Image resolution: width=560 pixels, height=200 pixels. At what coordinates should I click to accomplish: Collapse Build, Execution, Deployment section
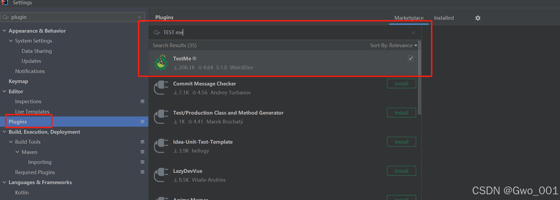[4, 132]
